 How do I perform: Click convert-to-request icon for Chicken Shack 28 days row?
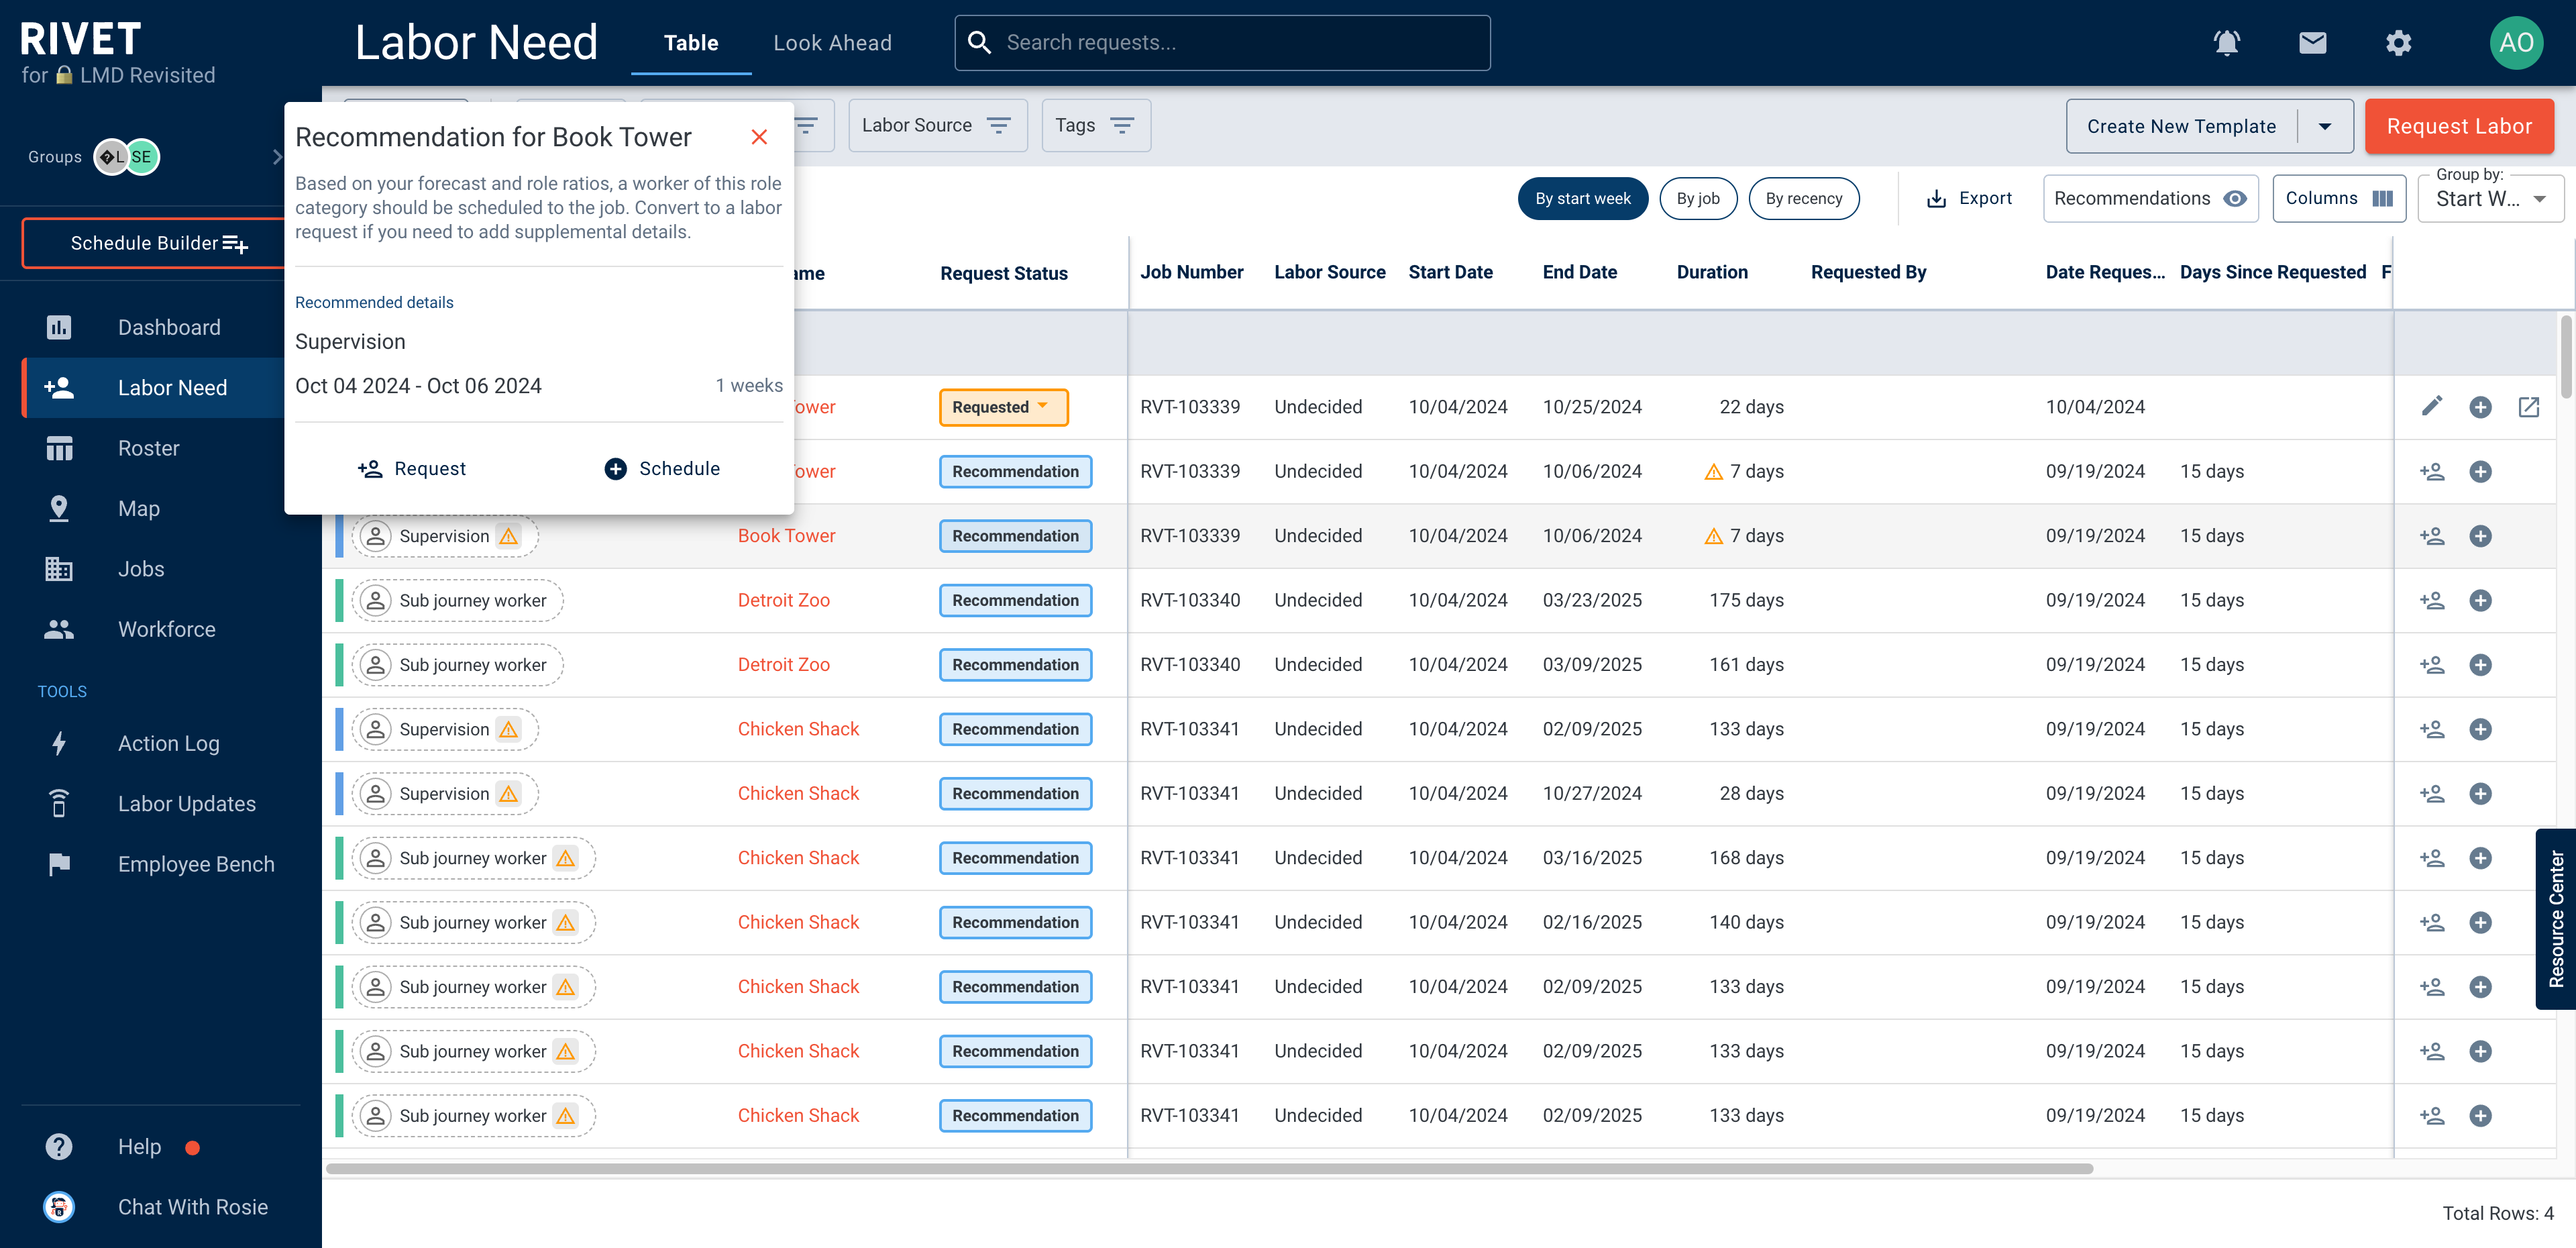[x=2432, y=793]
